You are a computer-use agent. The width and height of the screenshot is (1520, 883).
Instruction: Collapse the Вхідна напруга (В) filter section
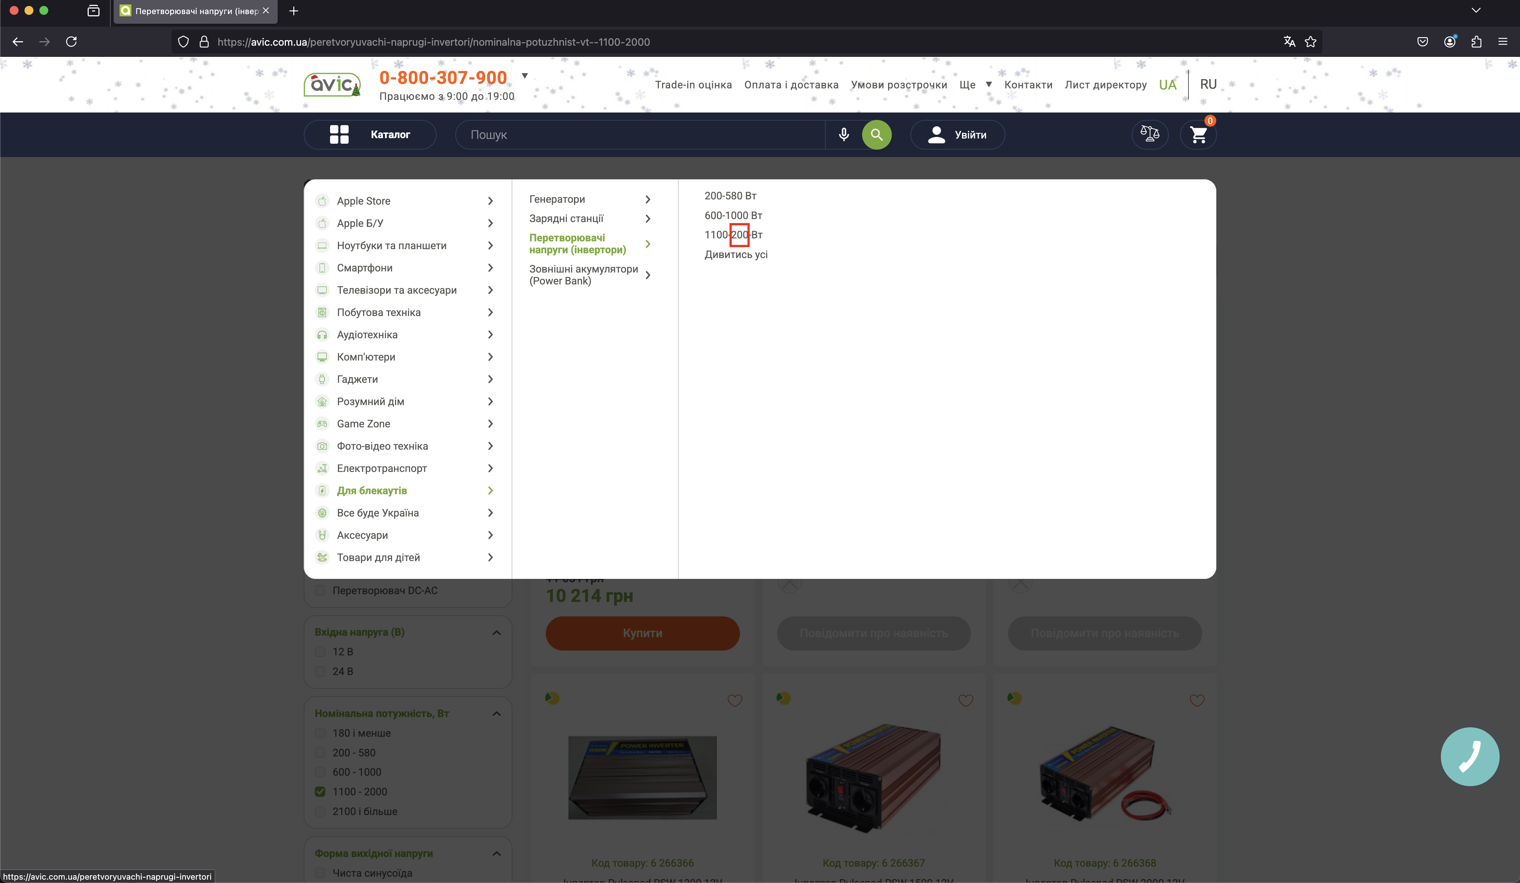[x=496, y=632]
